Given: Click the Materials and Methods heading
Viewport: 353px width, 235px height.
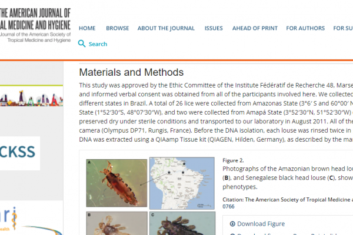Looking at the screenshot, I should pyautogui.click(x=131, y=72).
